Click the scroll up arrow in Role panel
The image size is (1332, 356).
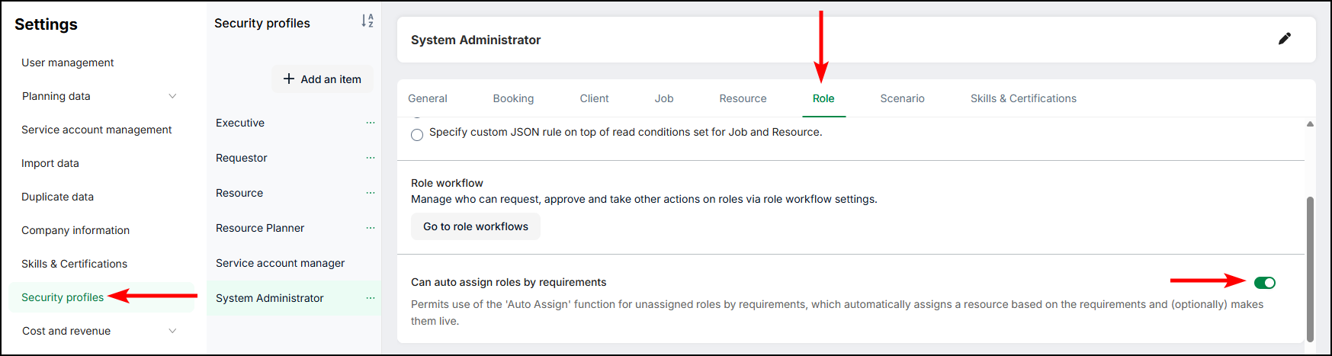[1310, 123]
